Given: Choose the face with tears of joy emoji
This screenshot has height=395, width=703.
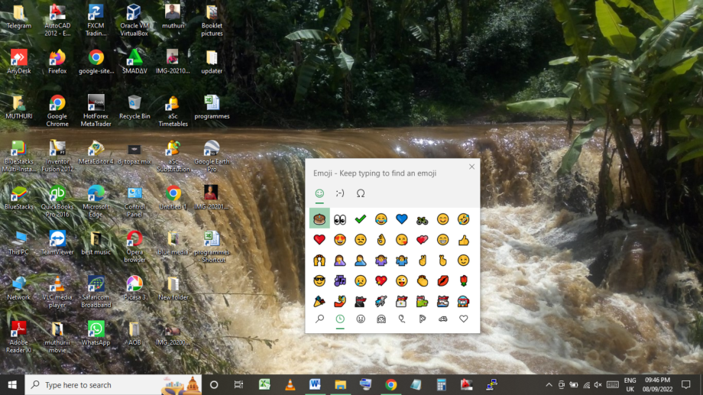Looking at the screenshot, I should (381, 219).
